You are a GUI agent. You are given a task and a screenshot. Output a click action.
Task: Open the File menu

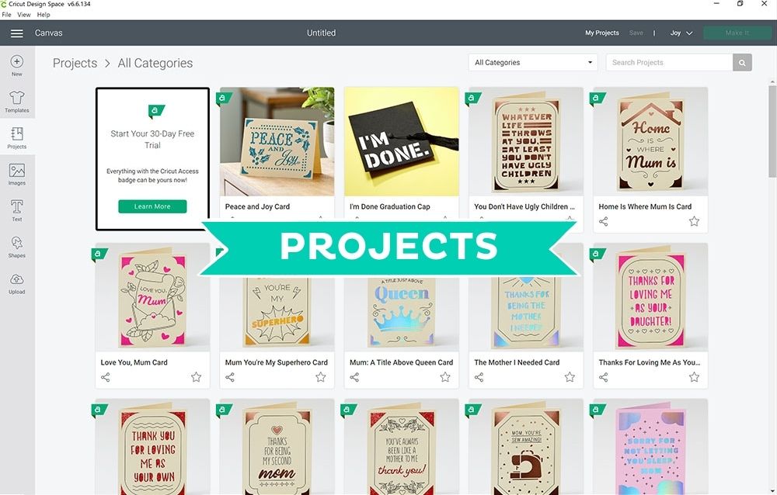point(6,15)
